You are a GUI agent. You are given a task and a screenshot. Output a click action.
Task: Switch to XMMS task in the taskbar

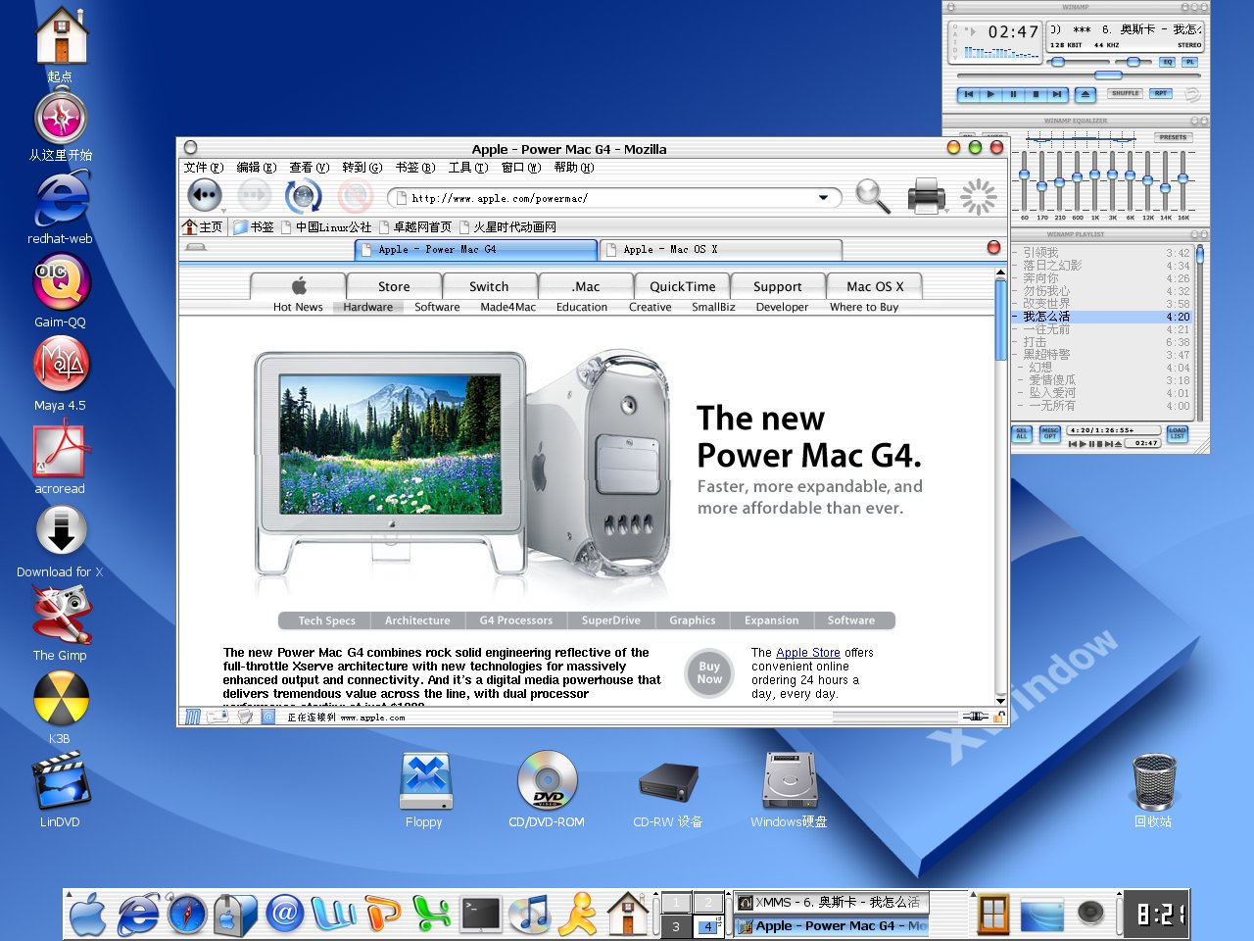[x=831, y=902]
